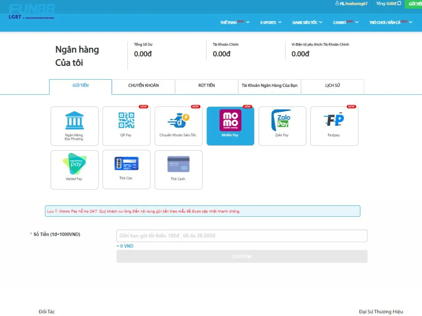
Task: Click the Đại Sứ Thương Hiệu heading
Action: pos(381,312)
